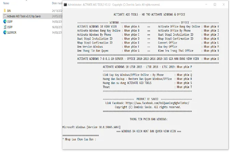The height and width of the screenshot is (153, 232).
Task: Select the SLERROR file name
Action: click(x=12, y=32)
